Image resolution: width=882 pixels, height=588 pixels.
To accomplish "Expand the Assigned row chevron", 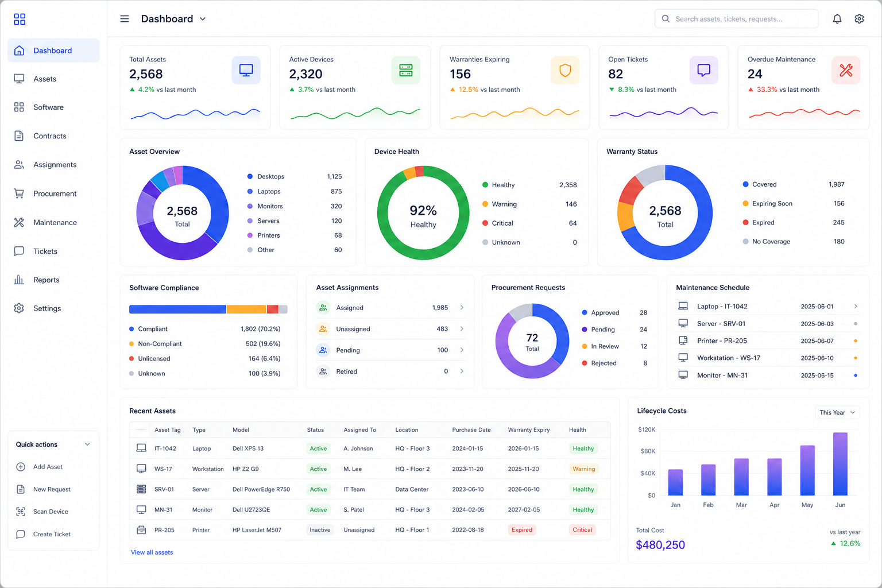I will point(462,308).
